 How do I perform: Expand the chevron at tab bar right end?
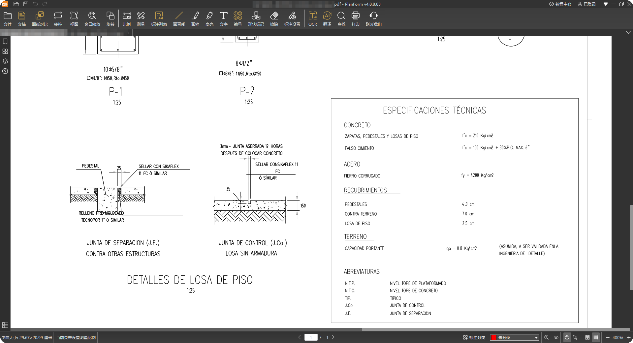tap(628, 32)
